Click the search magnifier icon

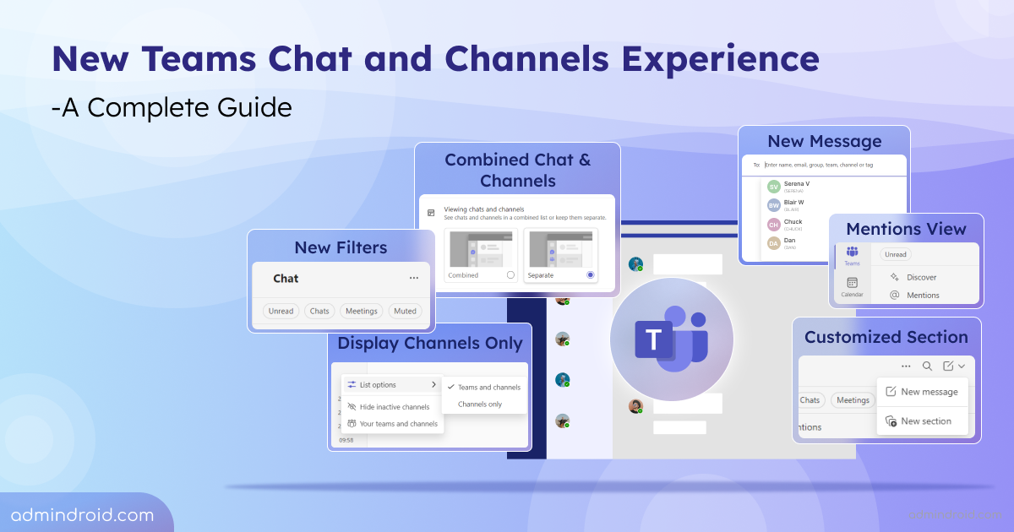pyautogui.click(x=927, y=366)
